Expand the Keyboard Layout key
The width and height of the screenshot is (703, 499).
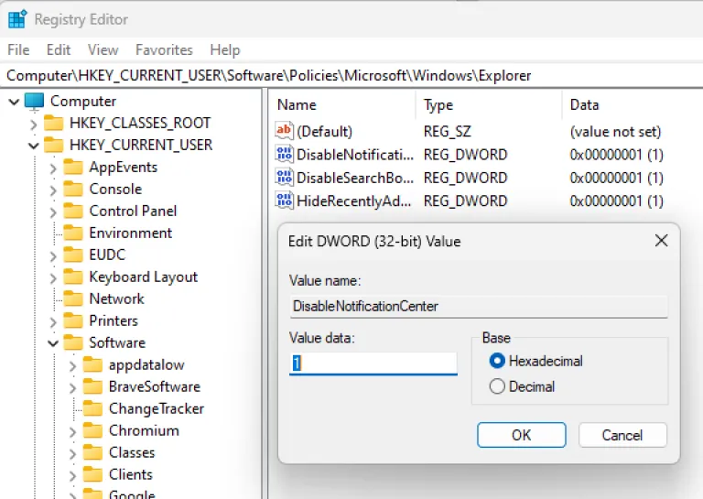(x=54, y=277)
